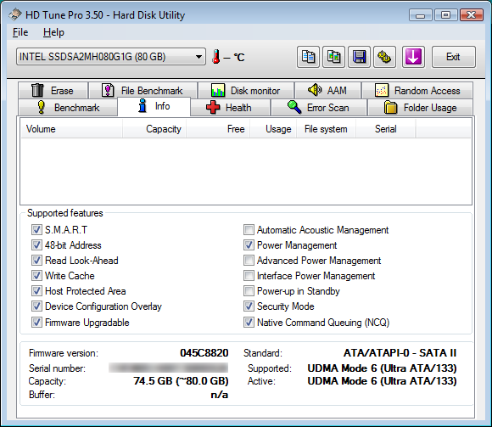The height and width of the screenshot is (427, 492).
Task: Click the Usage column header
Action: tap(273, 129)
